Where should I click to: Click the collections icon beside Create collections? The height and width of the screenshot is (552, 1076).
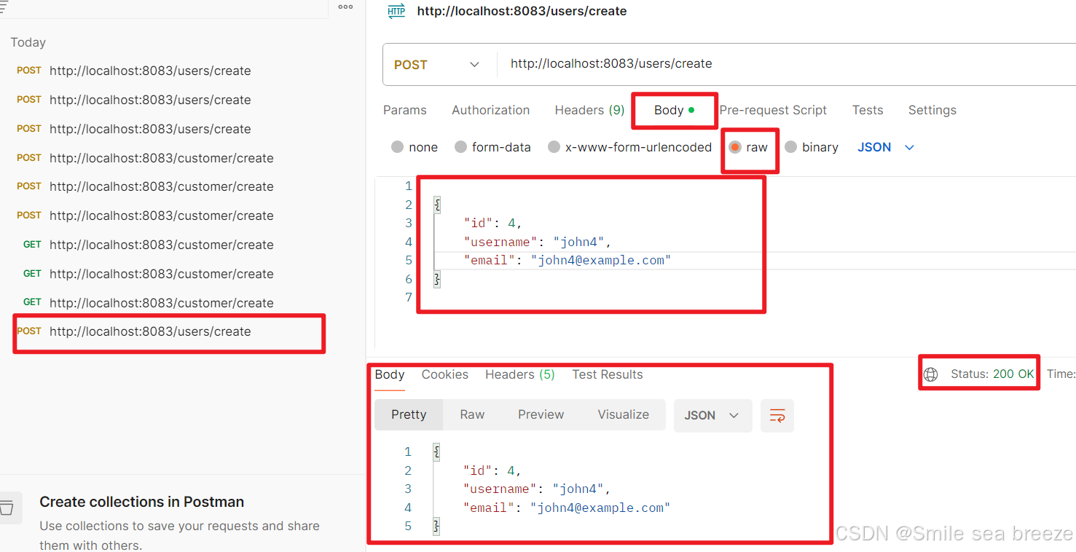click(x=7, y=508)
